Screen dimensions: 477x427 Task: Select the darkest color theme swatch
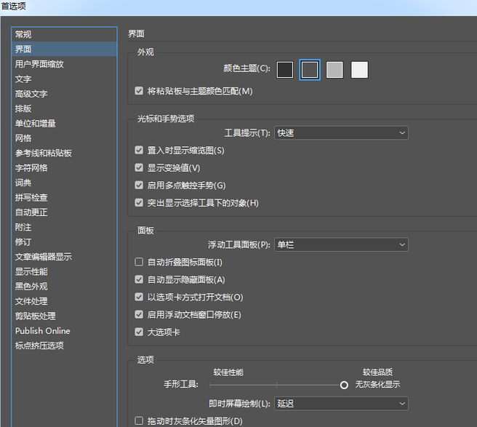[x=285, y=70]
